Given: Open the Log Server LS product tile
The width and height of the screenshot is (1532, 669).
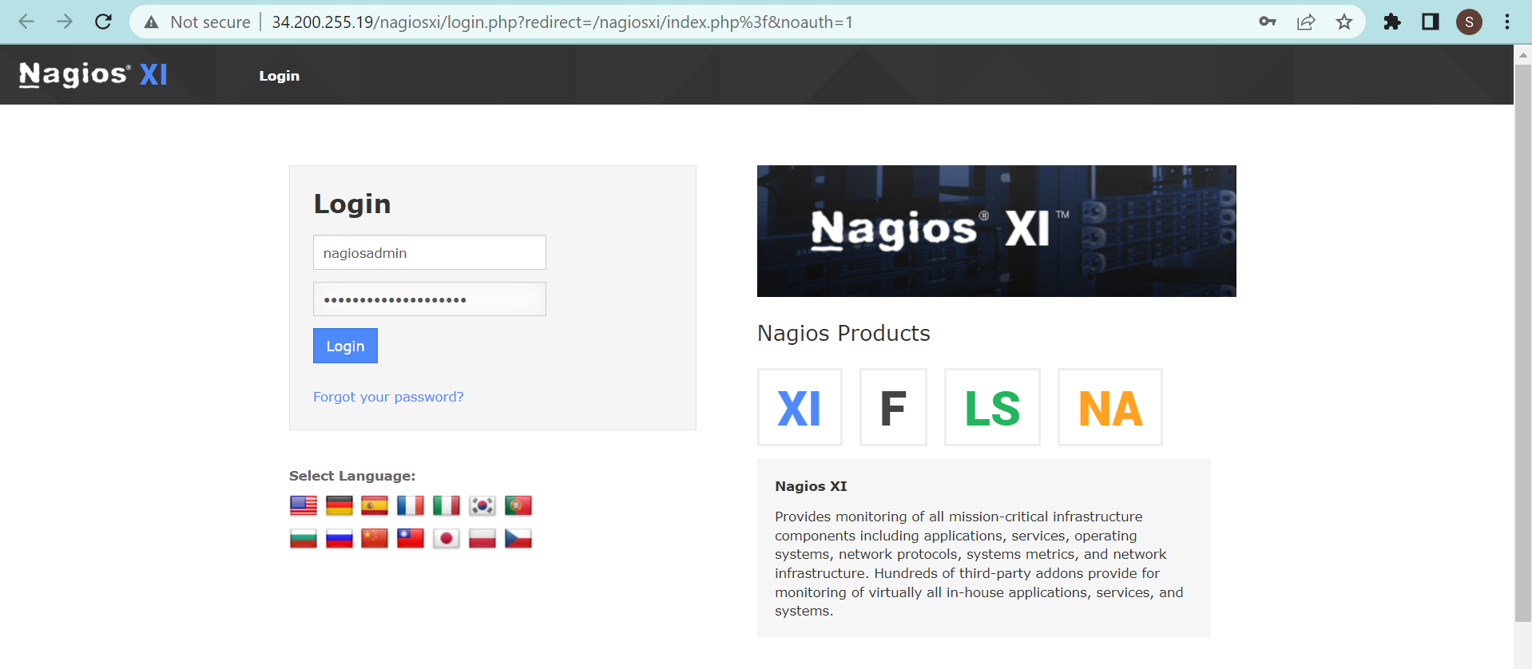Looking at the screenshot, I should (992, 407).
